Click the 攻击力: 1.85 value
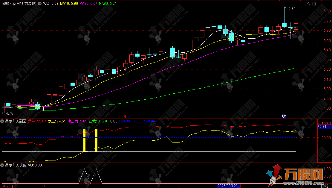 click(x=77, y=121)
